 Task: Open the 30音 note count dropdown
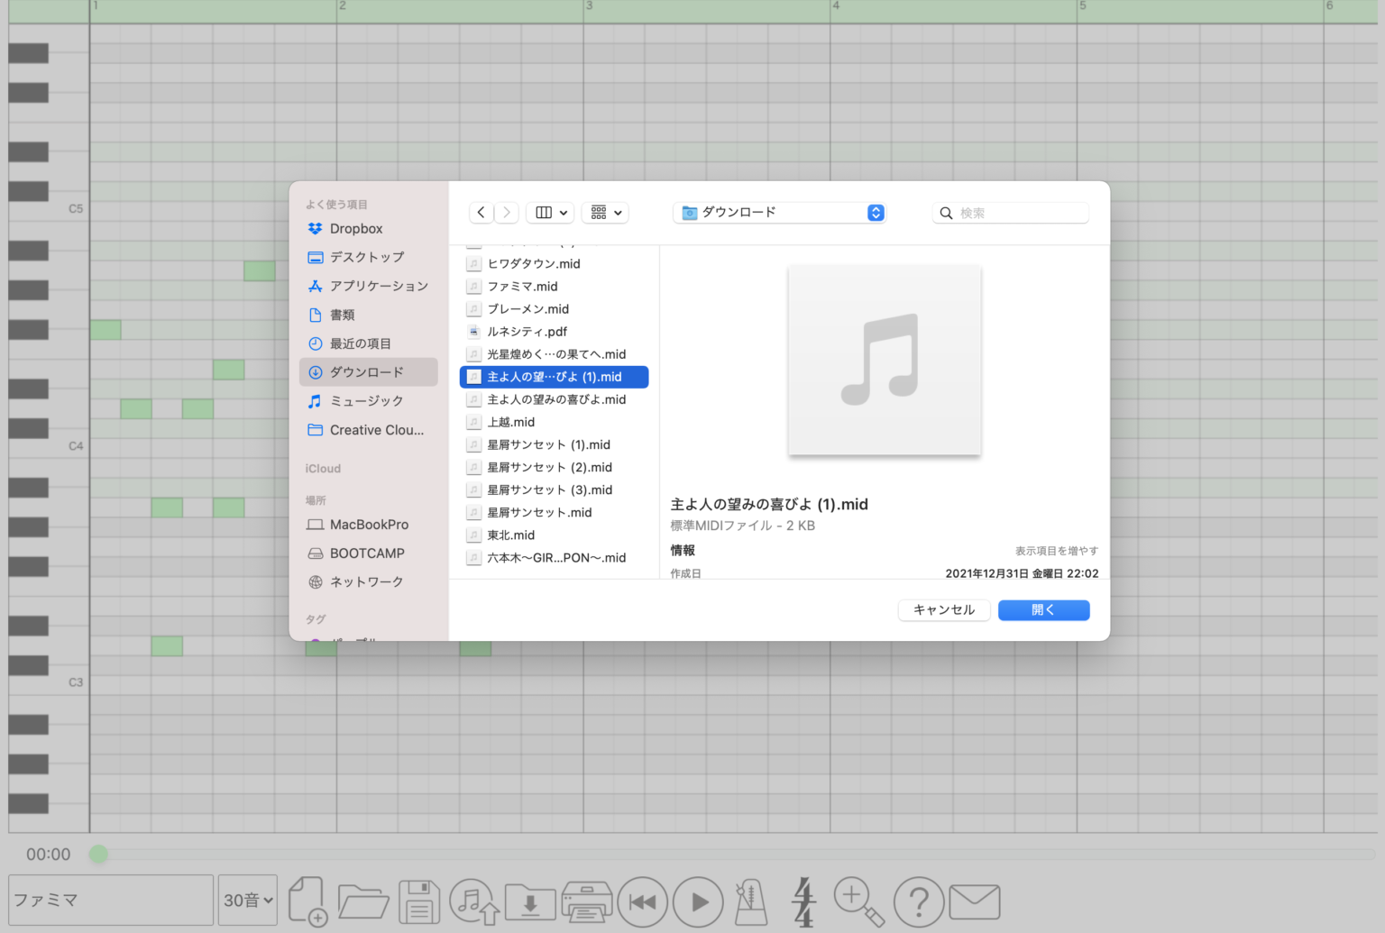pos(248,900)
